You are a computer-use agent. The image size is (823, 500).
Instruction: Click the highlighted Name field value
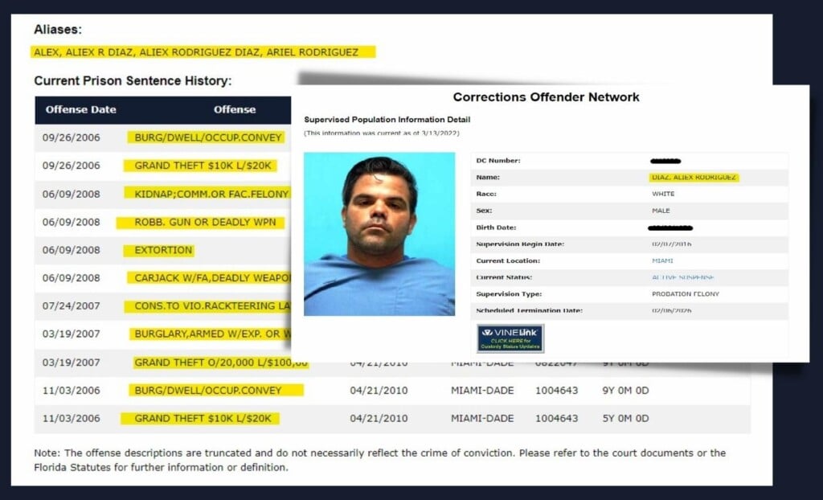click(x=694, y=177)
